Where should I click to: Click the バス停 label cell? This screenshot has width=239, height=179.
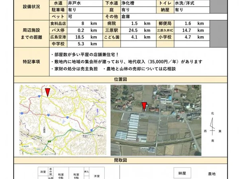[58, 31]
